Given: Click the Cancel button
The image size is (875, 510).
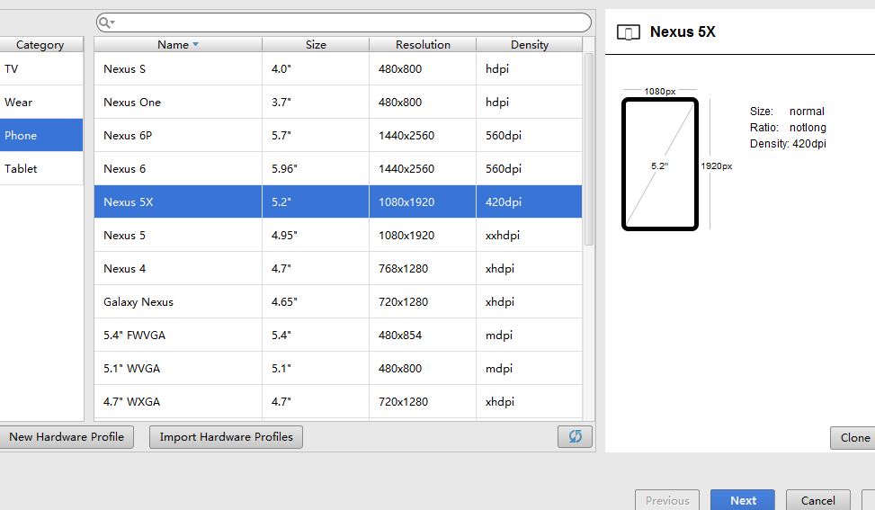Looking at the screenshot, I should [818, 500].
